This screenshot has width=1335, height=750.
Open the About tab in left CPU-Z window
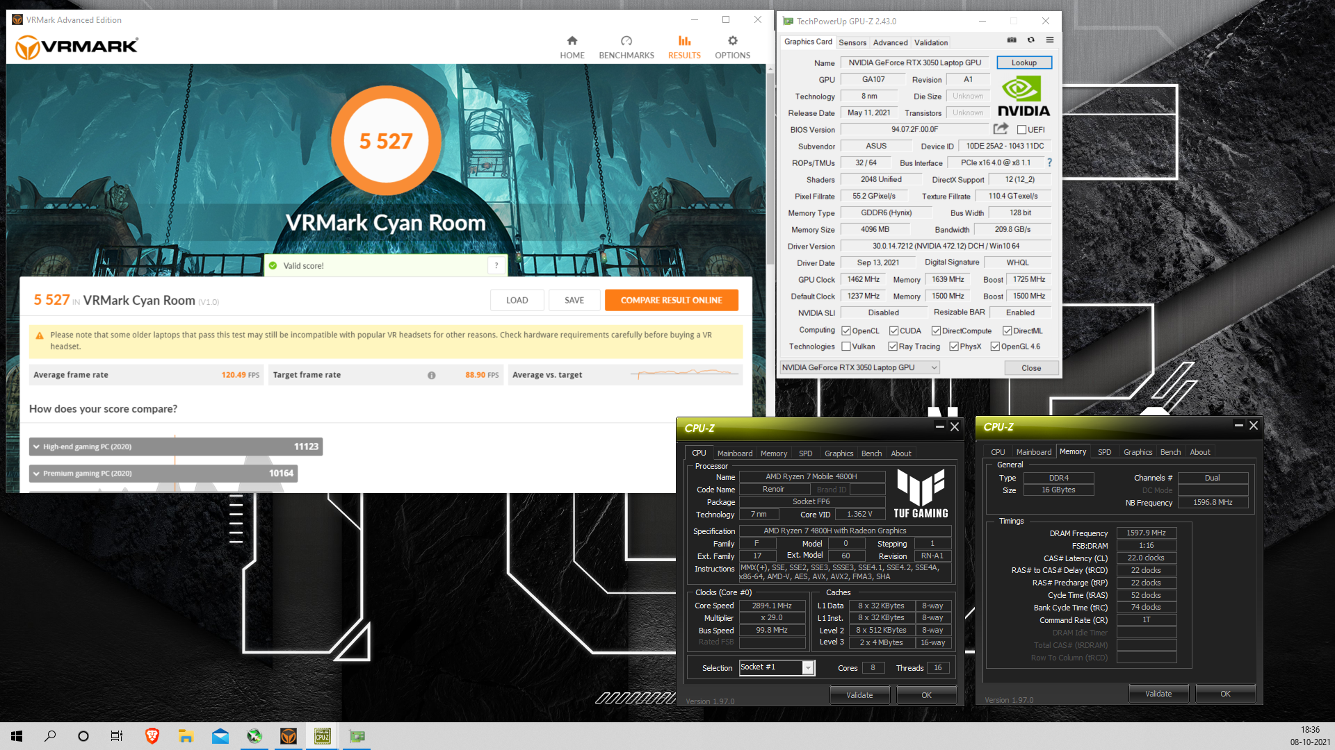pyautogui.click(x=901, y=453)
